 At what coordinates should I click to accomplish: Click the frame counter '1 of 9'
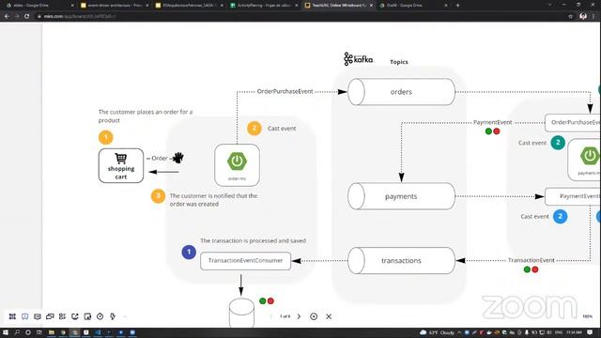point(285,316)
